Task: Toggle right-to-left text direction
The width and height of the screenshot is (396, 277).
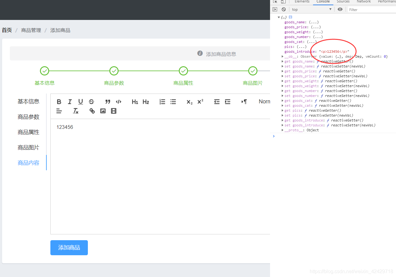Action: click(x=244, y=102)
